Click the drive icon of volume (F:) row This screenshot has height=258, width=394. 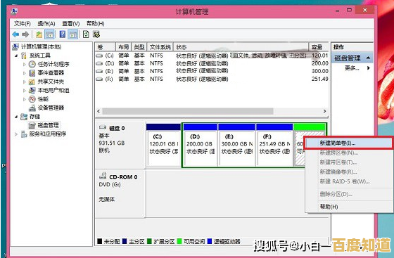coord(99,79)
